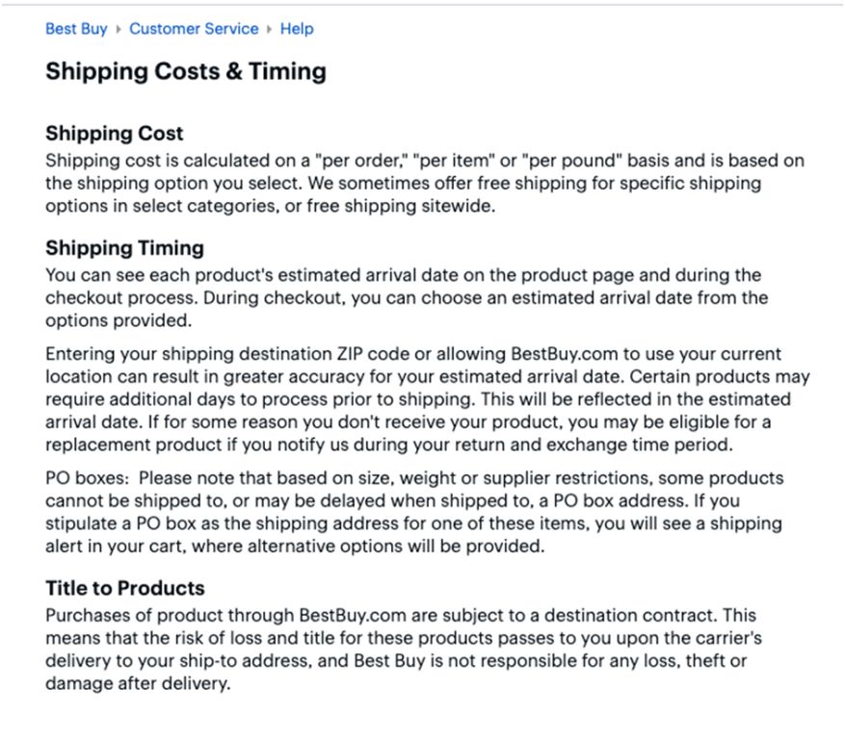Click the "PO boxes:" label text
This screenshot has height=739, width=845.
(x=88, y=478)
